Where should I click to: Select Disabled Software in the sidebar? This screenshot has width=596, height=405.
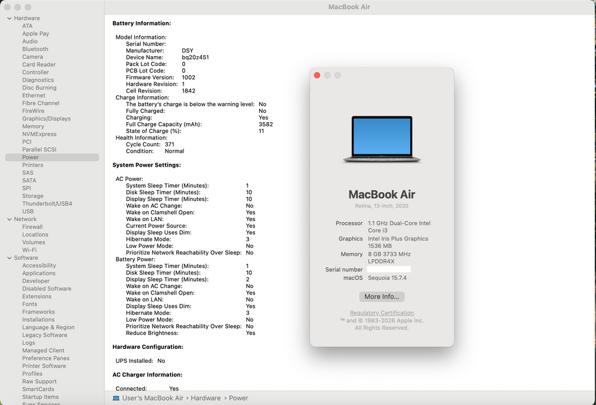pyautogui.click(x=47, y=289)
